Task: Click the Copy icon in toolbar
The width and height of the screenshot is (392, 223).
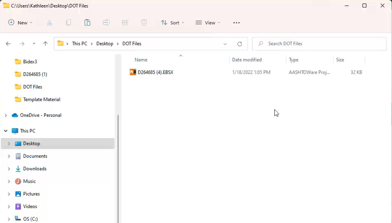Action: tap(68, 23)
